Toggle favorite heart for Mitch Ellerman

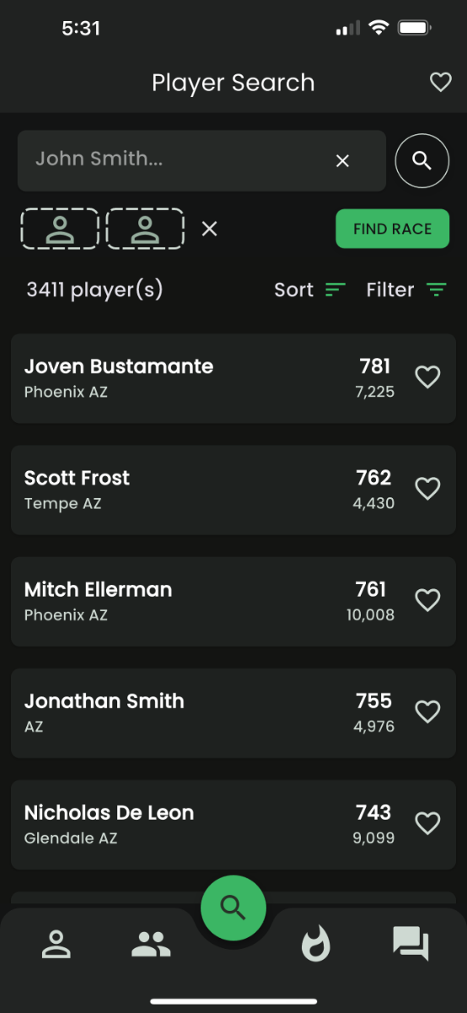click(x=428, y=600)
